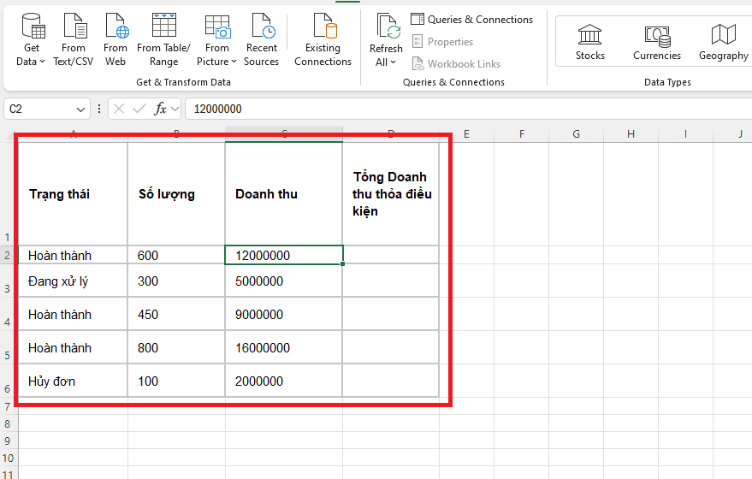Import data From Web
This screenshot has height=479, width=752.
[115, 39]
